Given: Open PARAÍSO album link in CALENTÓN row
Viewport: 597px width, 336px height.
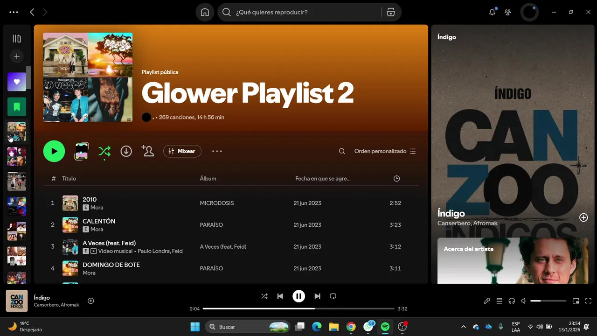Looking at the screenshot, I should pos(211,225).
